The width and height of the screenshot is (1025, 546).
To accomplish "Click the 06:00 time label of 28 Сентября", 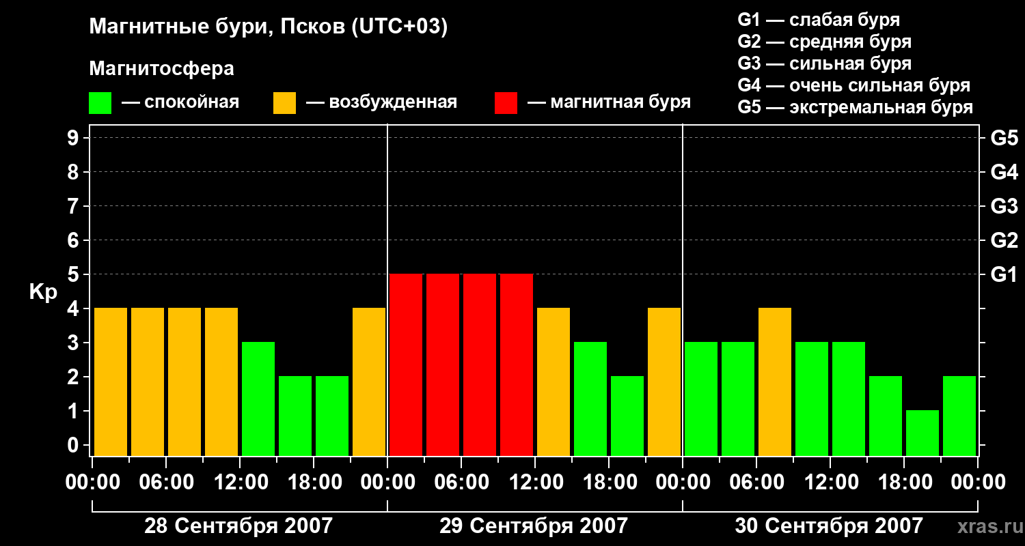I will tap(166, 483).
